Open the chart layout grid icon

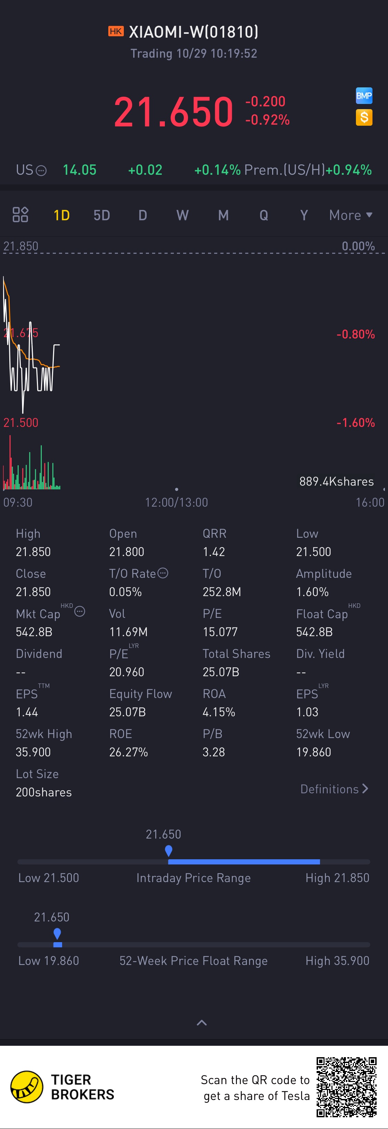tap(20, 215)
